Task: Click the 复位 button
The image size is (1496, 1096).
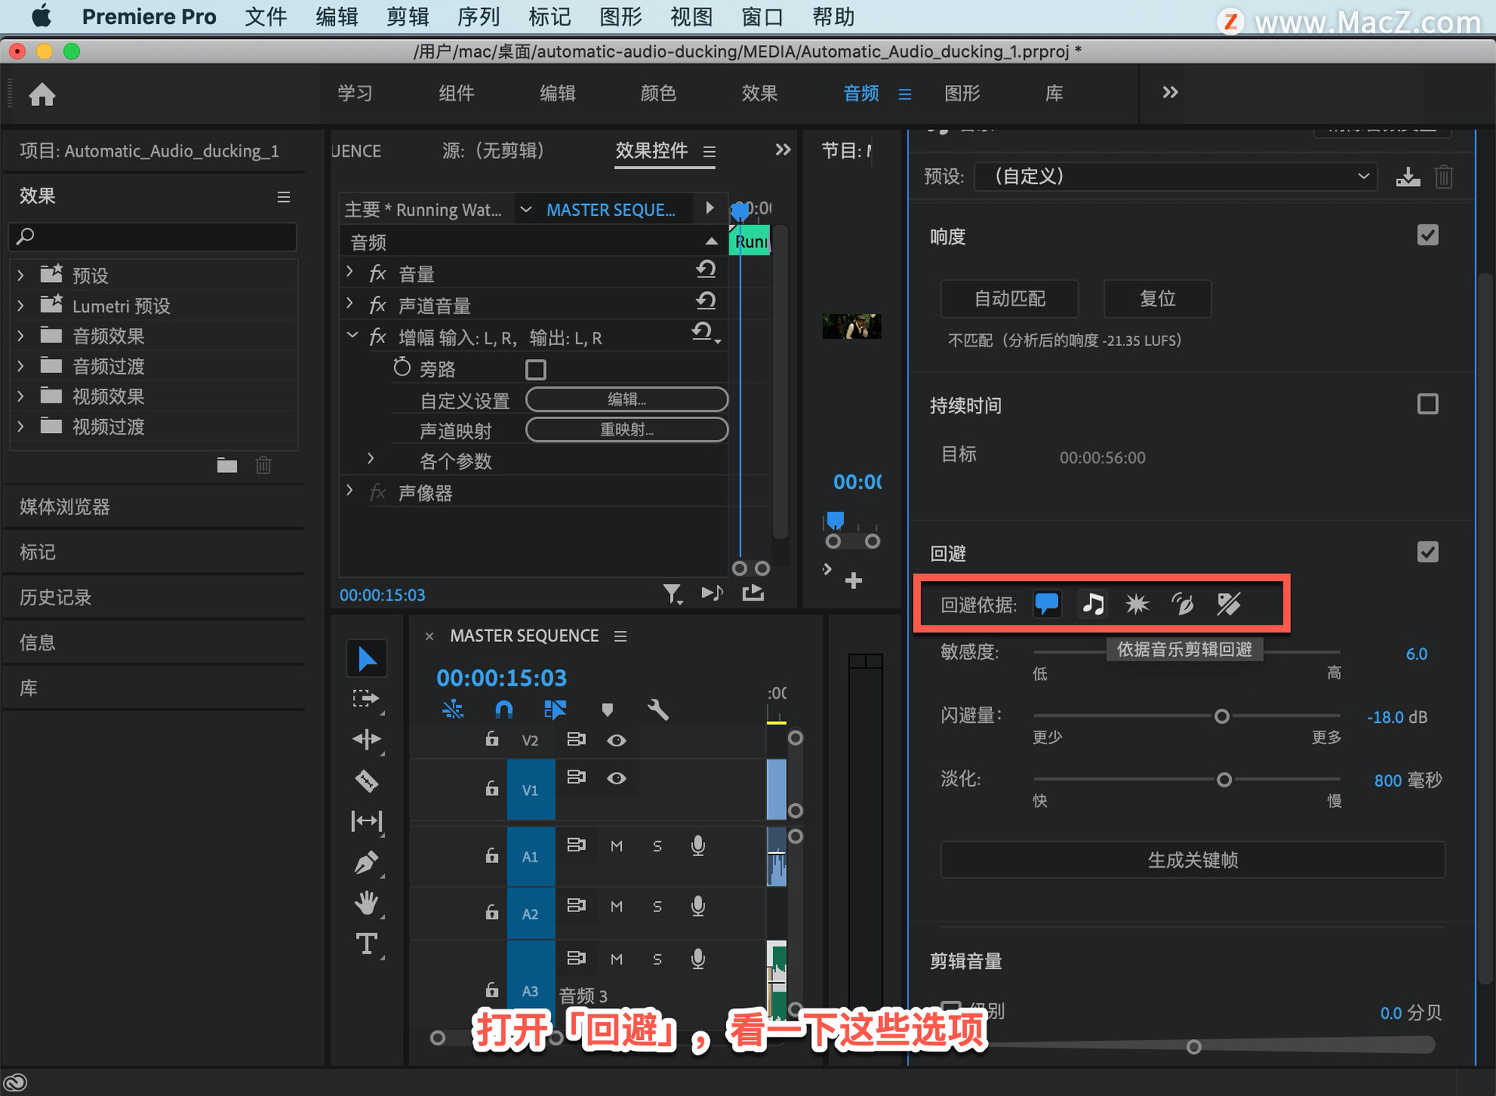Action: [x=1157, y=299]
